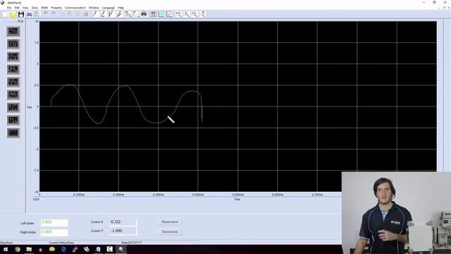Open File Explorer from the taskbar
The image size is (451, 254).
(29, 249)
